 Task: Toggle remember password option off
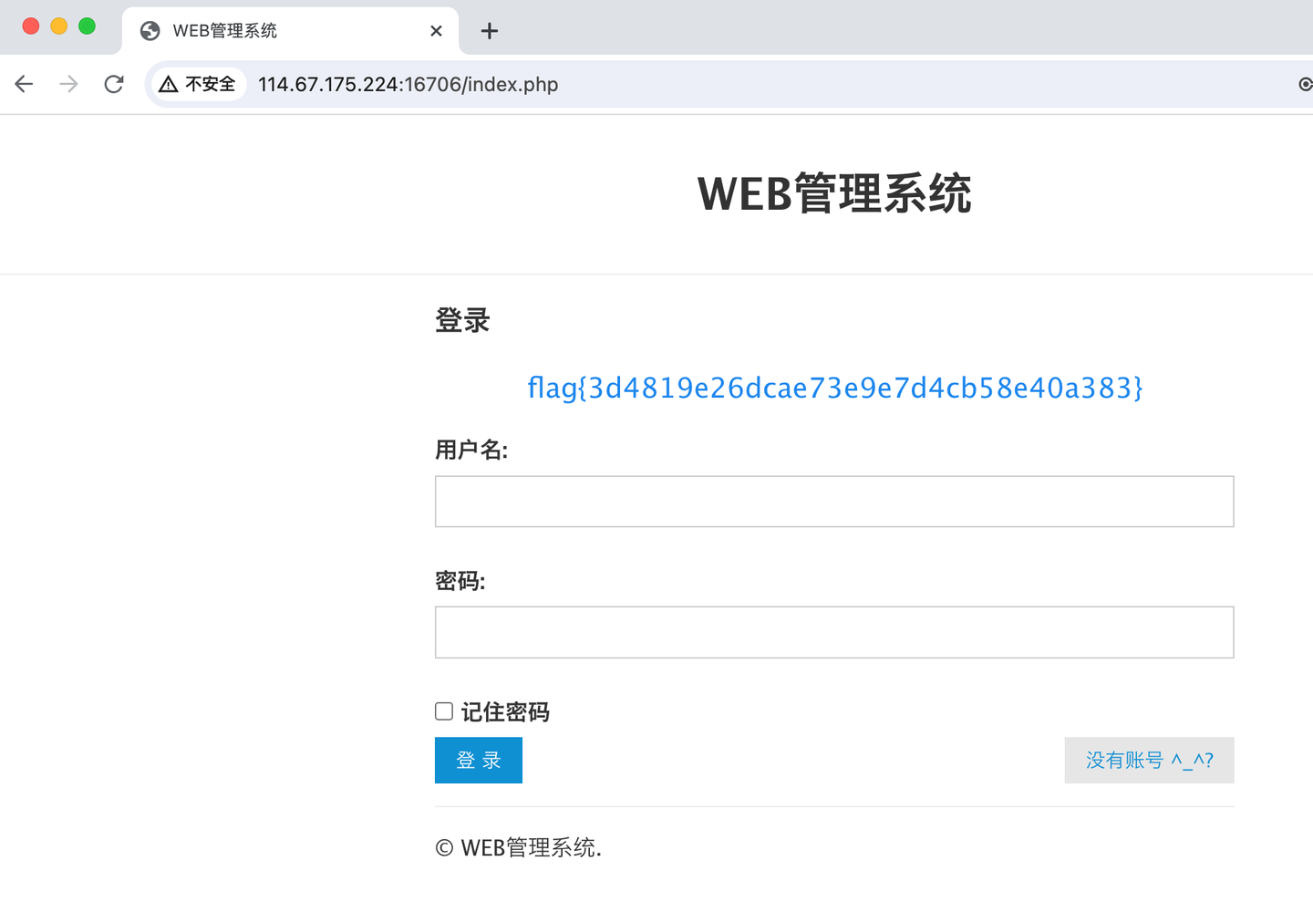pos(443,710)
